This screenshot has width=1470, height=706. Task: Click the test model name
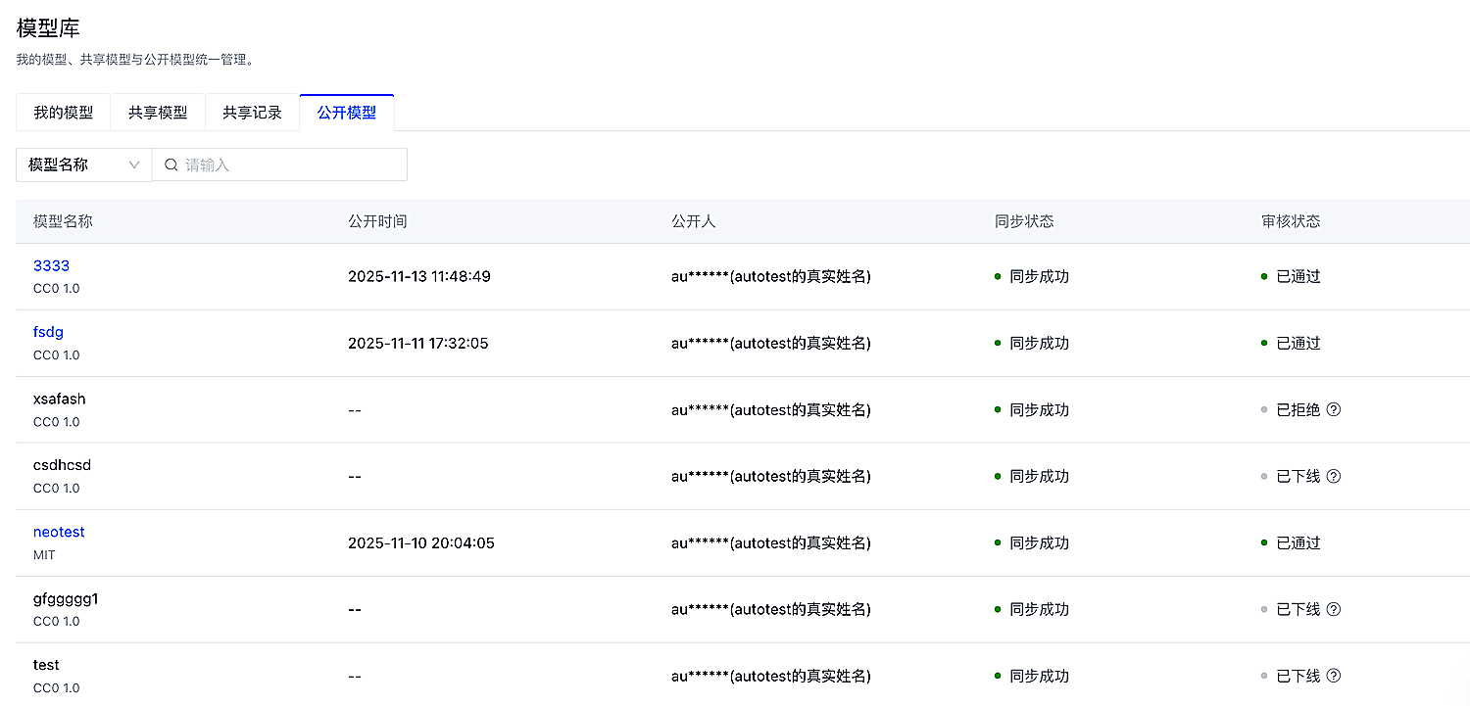[46, 665]
